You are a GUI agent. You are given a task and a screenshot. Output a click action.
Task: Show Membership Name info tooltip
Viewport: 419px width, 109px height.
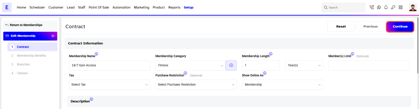click(x=97, y=54)
